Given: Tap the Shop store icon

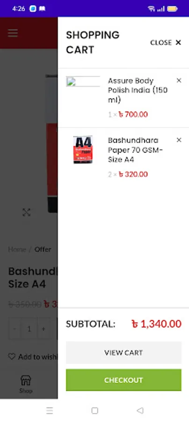Looking at the screenshot, I should pos(26,381).
